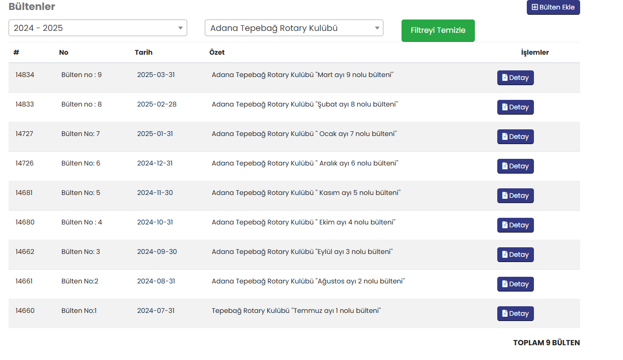Open Detay for bulletin 14726
Image resolution: width=623 pixels, height=360 pixels.
coord(515,166)
